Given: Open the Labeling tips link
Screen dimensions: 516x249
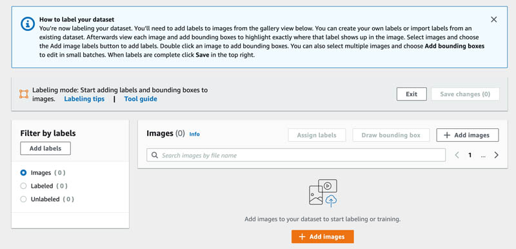Looking at the screenshot, I should pyautogui.click(x=84, y=99).
